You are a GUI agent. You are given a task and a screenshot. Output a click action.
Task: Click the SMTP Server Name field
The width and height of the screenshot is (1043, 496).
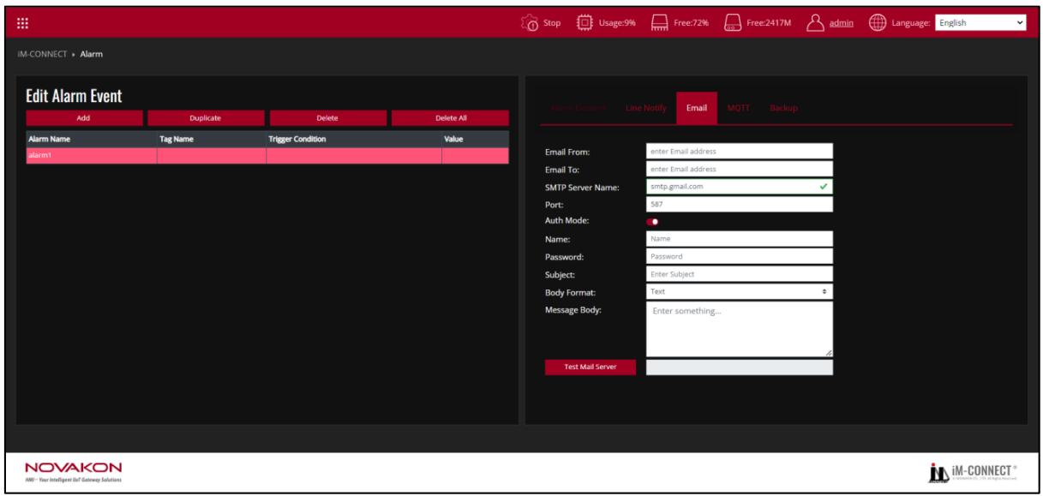740,186
